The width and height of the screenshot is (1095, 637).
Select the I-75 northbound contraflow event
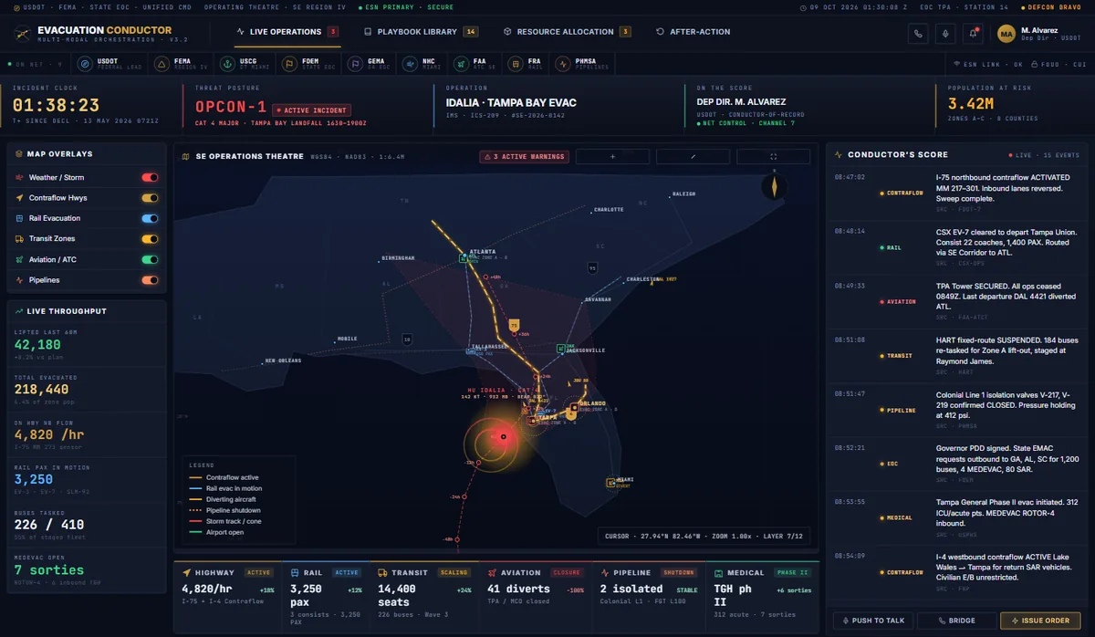pyautogui.click(x=956, y=193)
